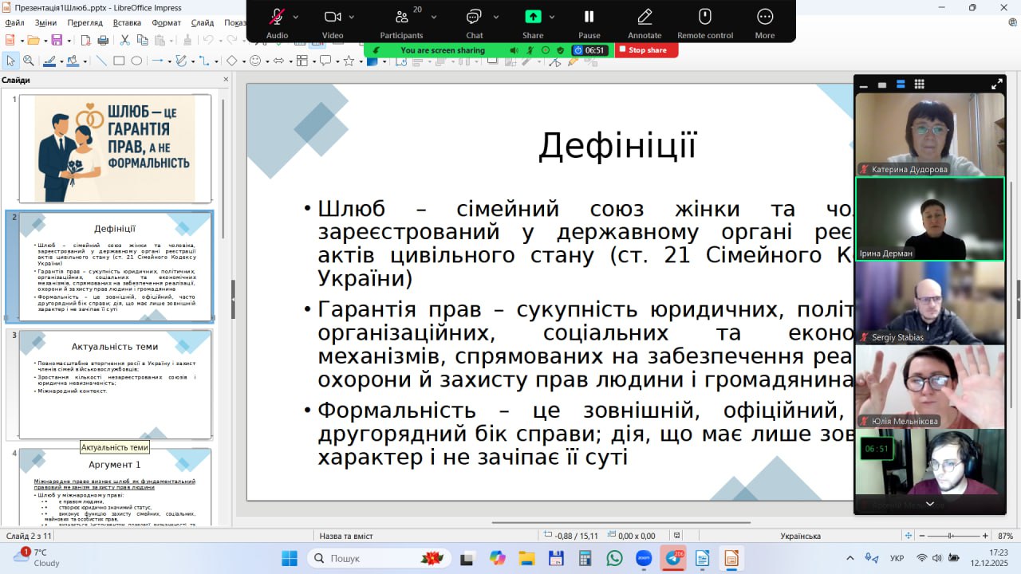1021x574 pixels.
Task: Select the Ellipse shape tool
Action: point(136,61)
